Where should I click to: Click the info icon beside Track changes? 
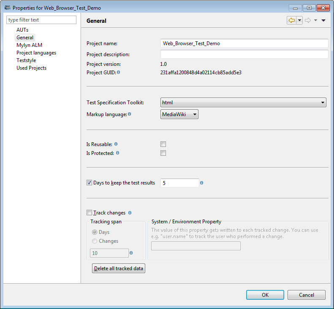(130, 213)
